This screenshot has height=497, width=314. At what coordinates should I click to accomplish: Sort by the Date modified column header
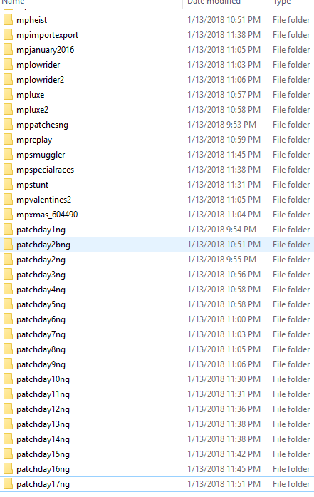(x=214, y=1)
